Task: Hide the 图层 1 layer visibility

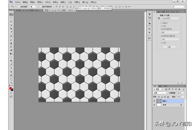Action: [154, 101]
